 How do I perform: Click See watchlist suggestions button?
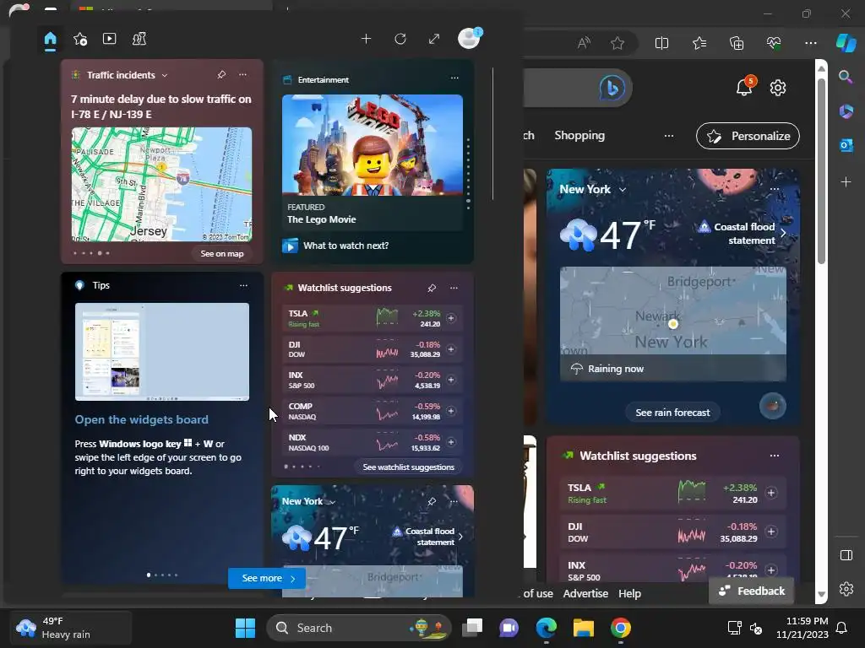coord(408,467)
